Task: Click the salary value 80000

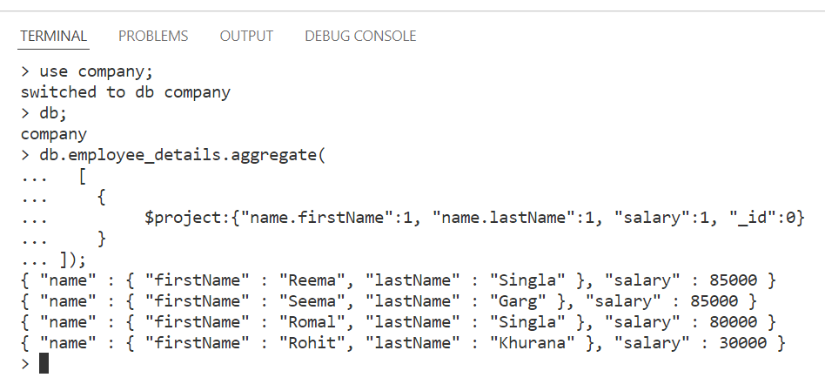Action: [x=733, y=321]
